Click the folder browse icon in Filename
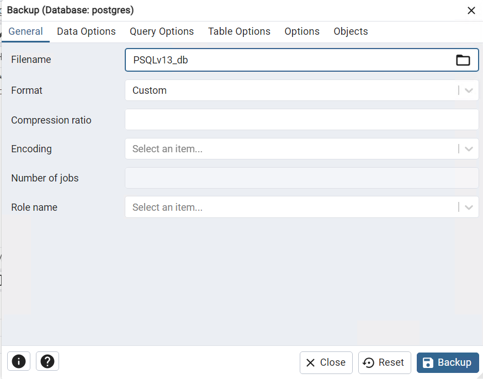Screen dimensions: 483x379 [x=463, y=60]
